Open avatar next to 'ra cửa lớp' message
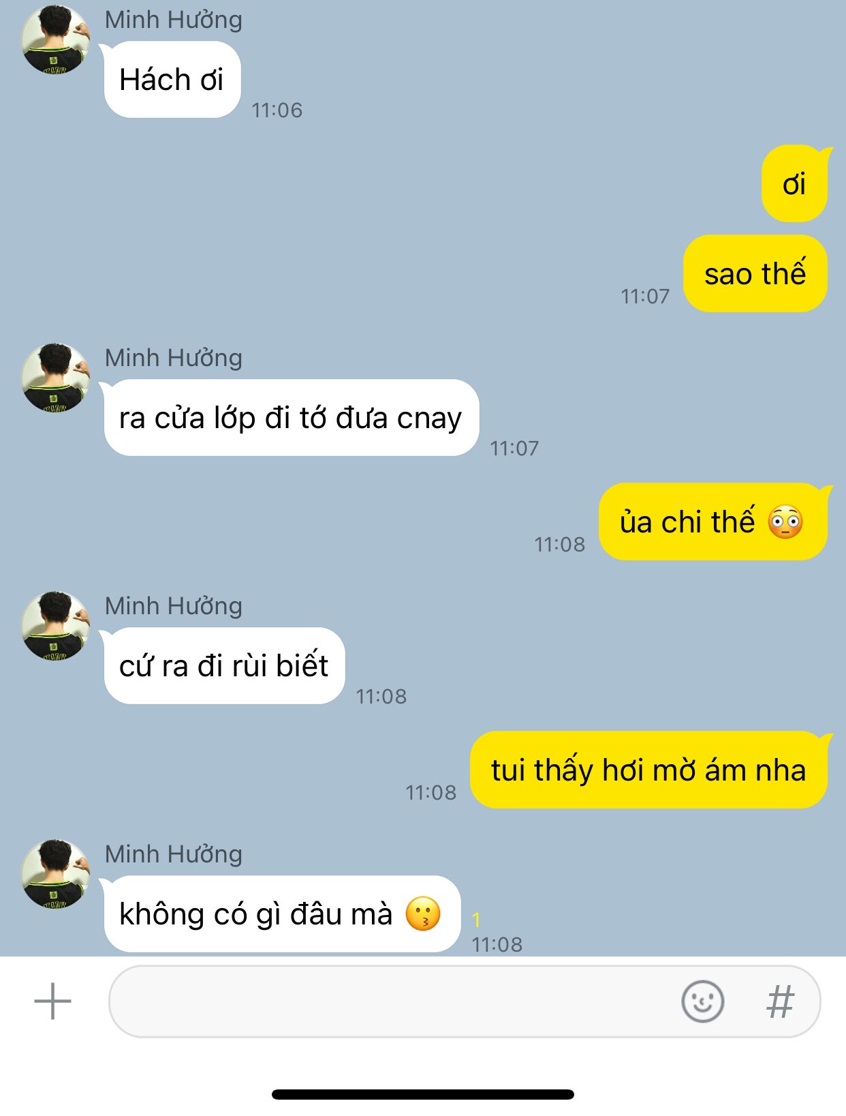 55,378
